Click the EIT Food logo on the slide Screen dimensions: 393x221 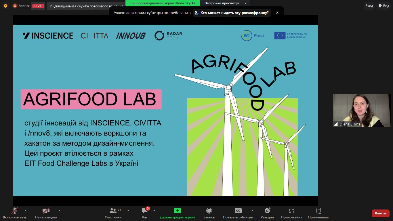tap(253, 36)
